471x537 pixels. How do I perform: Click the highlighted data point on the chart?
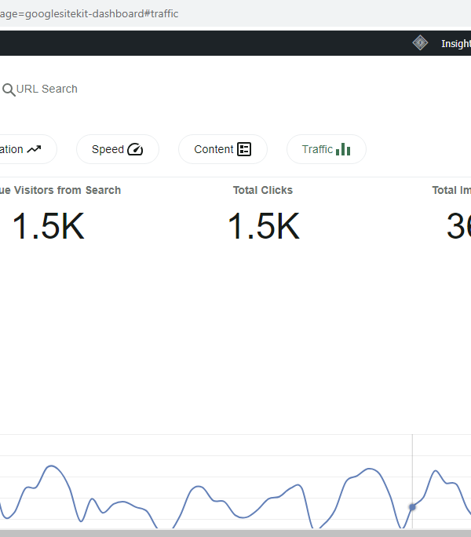412,507
